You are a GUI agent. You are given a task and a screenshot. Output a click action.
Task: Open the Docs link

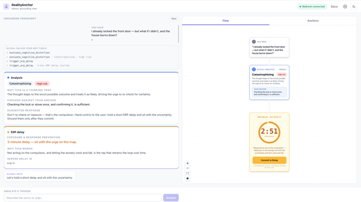tap(334, 6)
